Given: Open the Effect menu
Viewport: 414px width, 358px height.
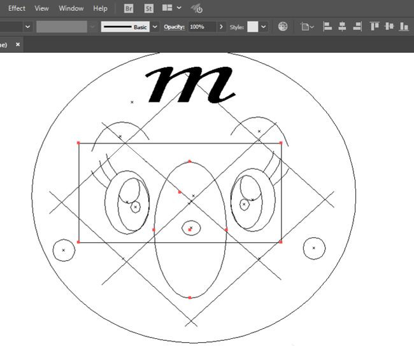Looking at the screenshot, I should [17, 9].
